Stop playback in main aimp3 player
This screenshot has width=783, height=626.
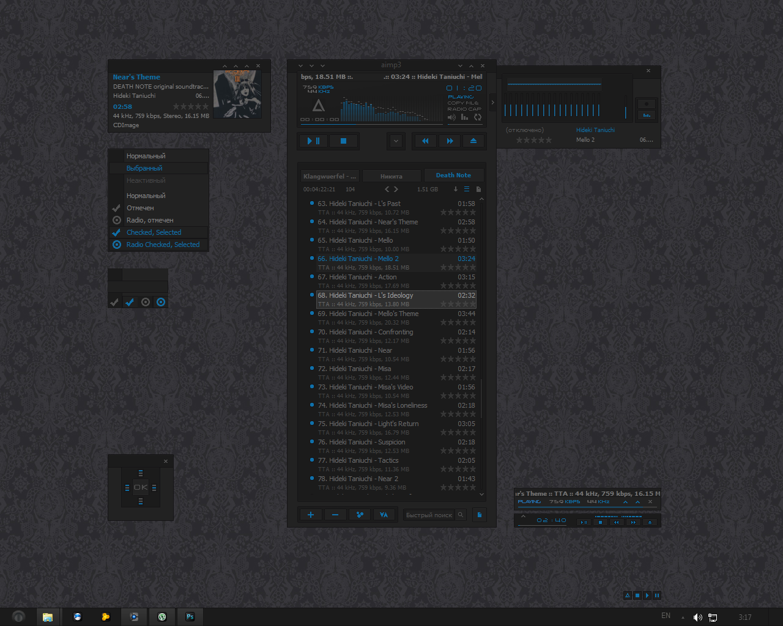coord(343,141)
